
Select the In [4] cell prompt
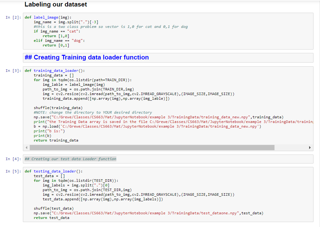coord(13,159)
